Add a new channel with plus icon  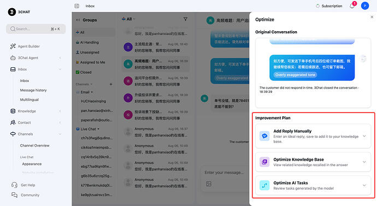click(111, 84)
